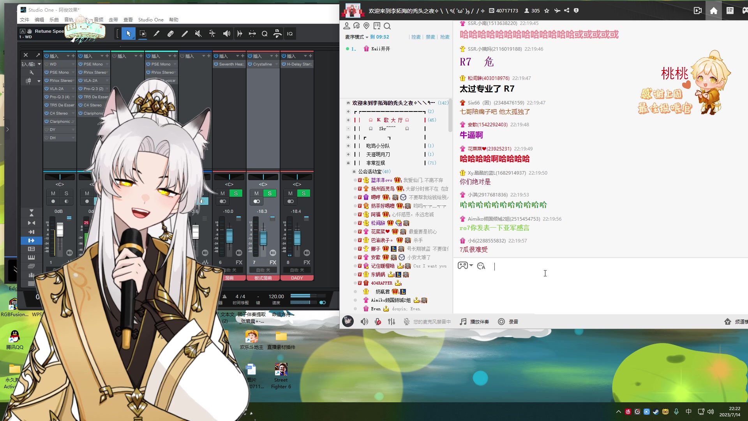Open the Studio One menu item
The width and height of the screenshot is (748, 421).
pos(151,20)
